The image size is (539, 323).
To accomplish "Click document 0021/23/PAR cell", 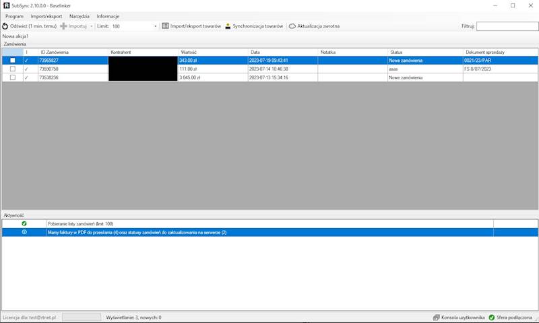I will (501, 61).
